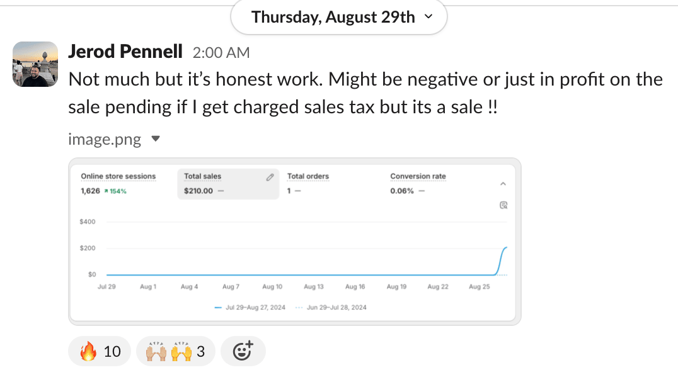Collapse the image.png attachment with the triangle
The image size is (678, 375).
point(157,138)
